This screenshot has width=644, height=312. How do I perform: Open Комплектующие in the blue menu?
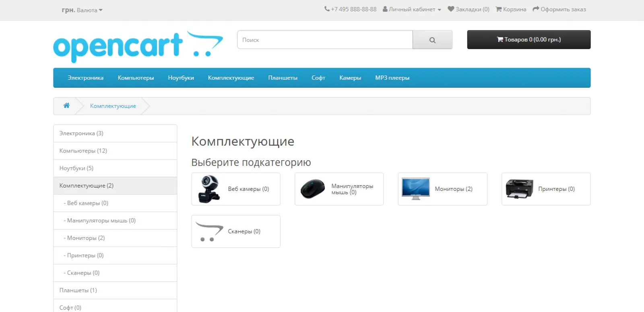(x=231, y=78)
